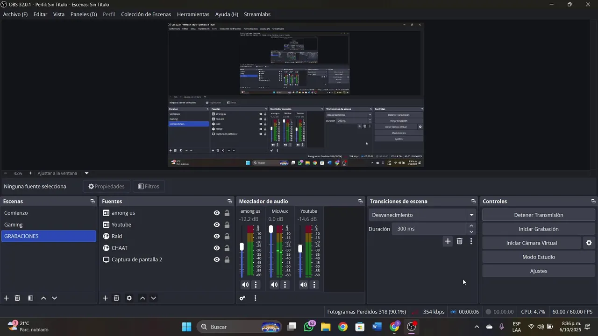The width and height of the screenshot is (598, 336).
Task: Open Editar menu
Action: tap(40, 14)
